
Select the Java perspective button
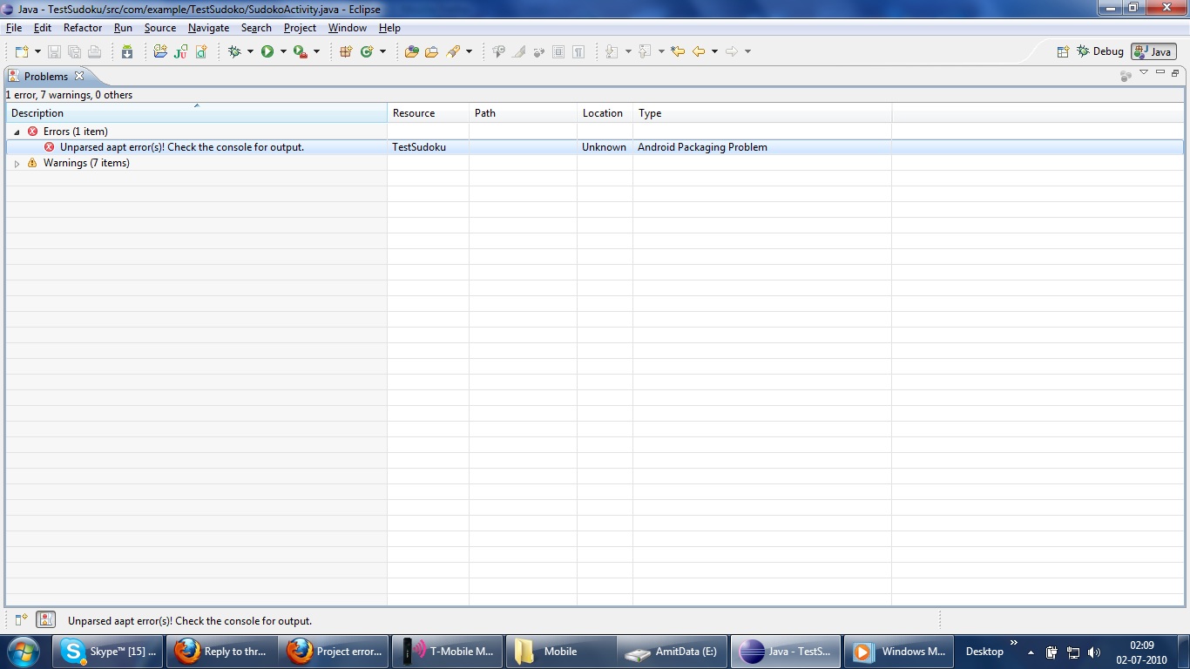point(1153,51)
